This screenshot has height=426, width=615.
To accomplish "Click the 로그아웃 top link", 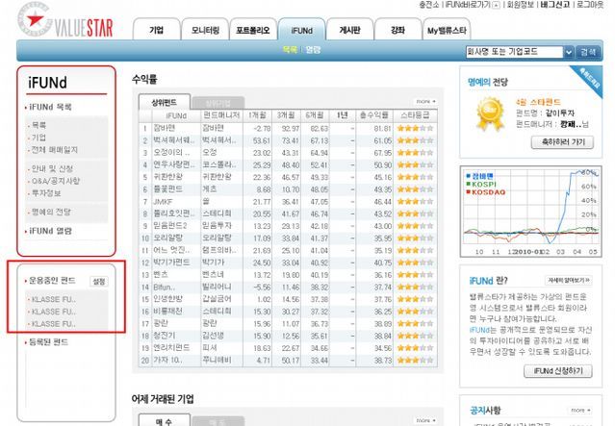I will (590, 5).
